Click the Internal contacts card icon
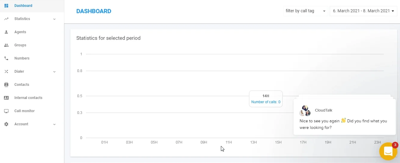The image size is (400, 163). point(6,98)
